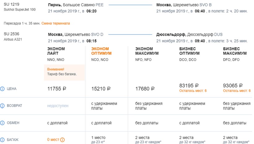Select the ЭКОНОМ ЛАЙТ fare column

coord(56,51)
